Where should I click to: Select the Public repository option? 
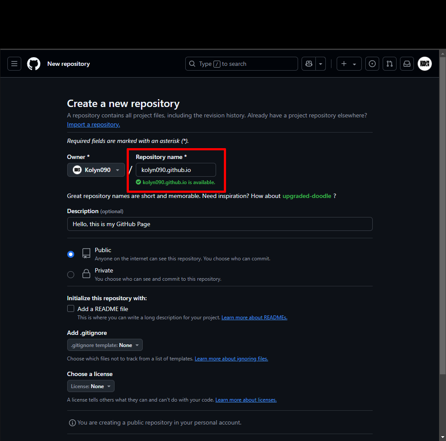(x=71, y=254)
